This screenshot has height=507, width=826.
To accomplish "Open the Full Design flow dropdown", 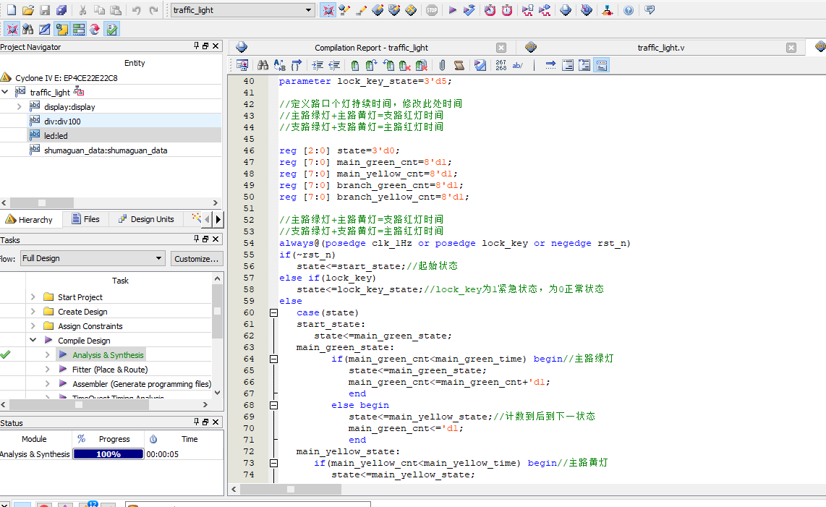I will [158, 258].
